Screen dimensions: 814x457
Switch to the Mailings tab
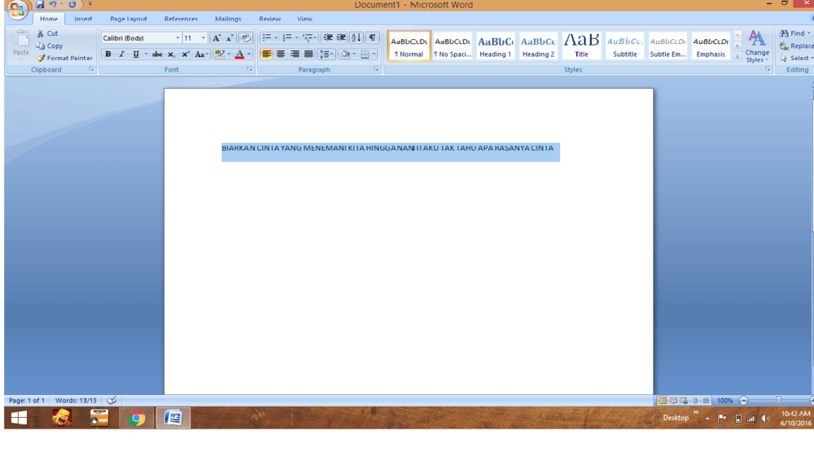228,19
